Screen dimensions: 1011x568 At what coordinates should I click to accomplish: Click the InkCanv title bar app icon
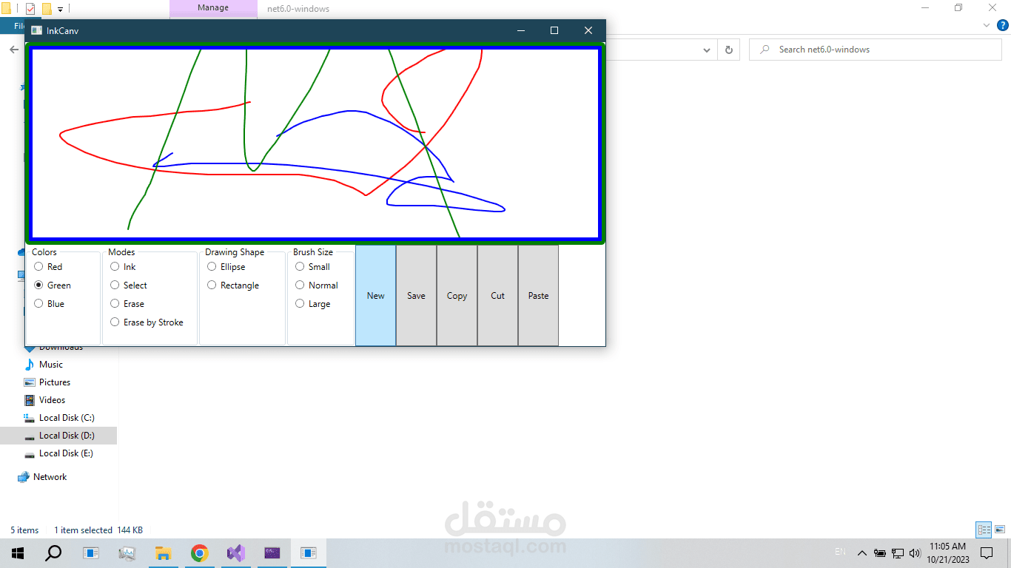tap(36, 30)
